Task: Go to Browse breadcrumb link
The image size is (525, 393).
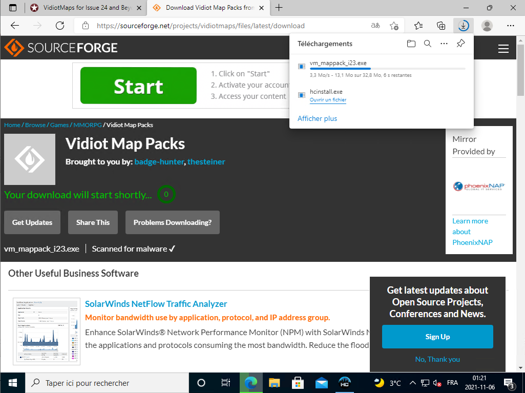Action: coord(35,125)
